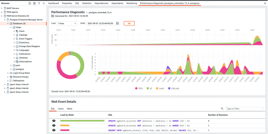Image resolution: width=268 pixels, height=134 pixels.
Task: Click the Tablespaces folder icon
Action: click(11, 81)
